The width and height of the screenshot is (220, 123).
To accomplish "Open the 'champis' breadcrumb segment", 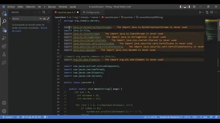I will (x=85, y=17).
